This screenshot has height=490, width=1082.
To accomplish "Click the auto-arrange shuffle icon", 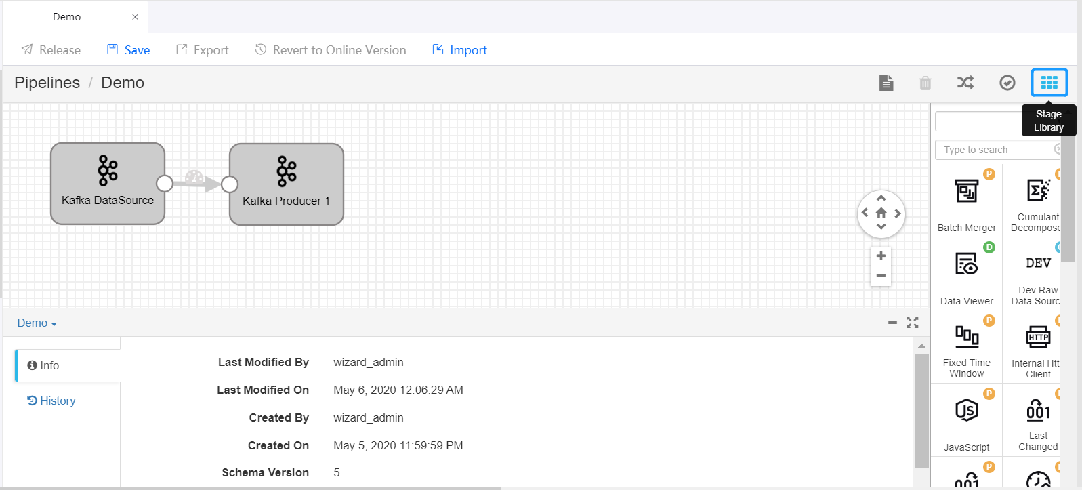I will click(965, 83).
